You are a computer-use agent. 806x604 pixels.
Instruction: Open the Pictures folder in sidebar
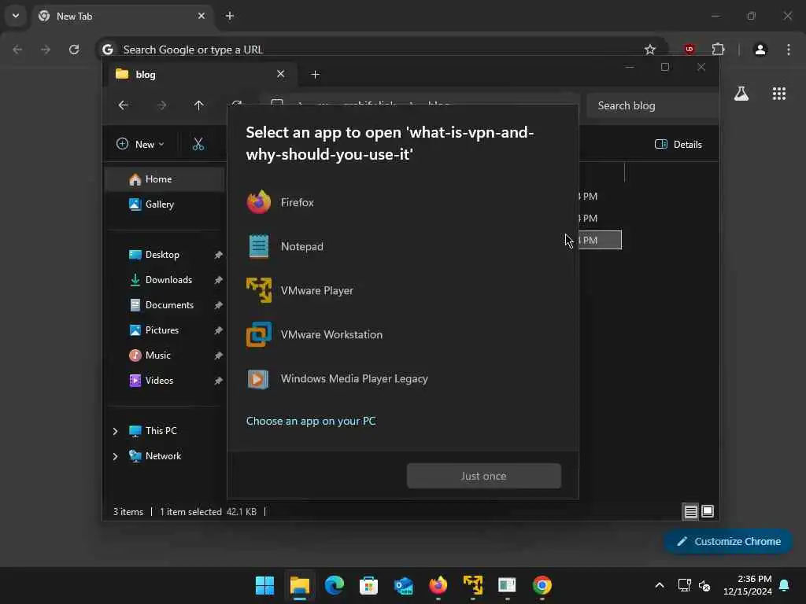(x=162, y=330)
